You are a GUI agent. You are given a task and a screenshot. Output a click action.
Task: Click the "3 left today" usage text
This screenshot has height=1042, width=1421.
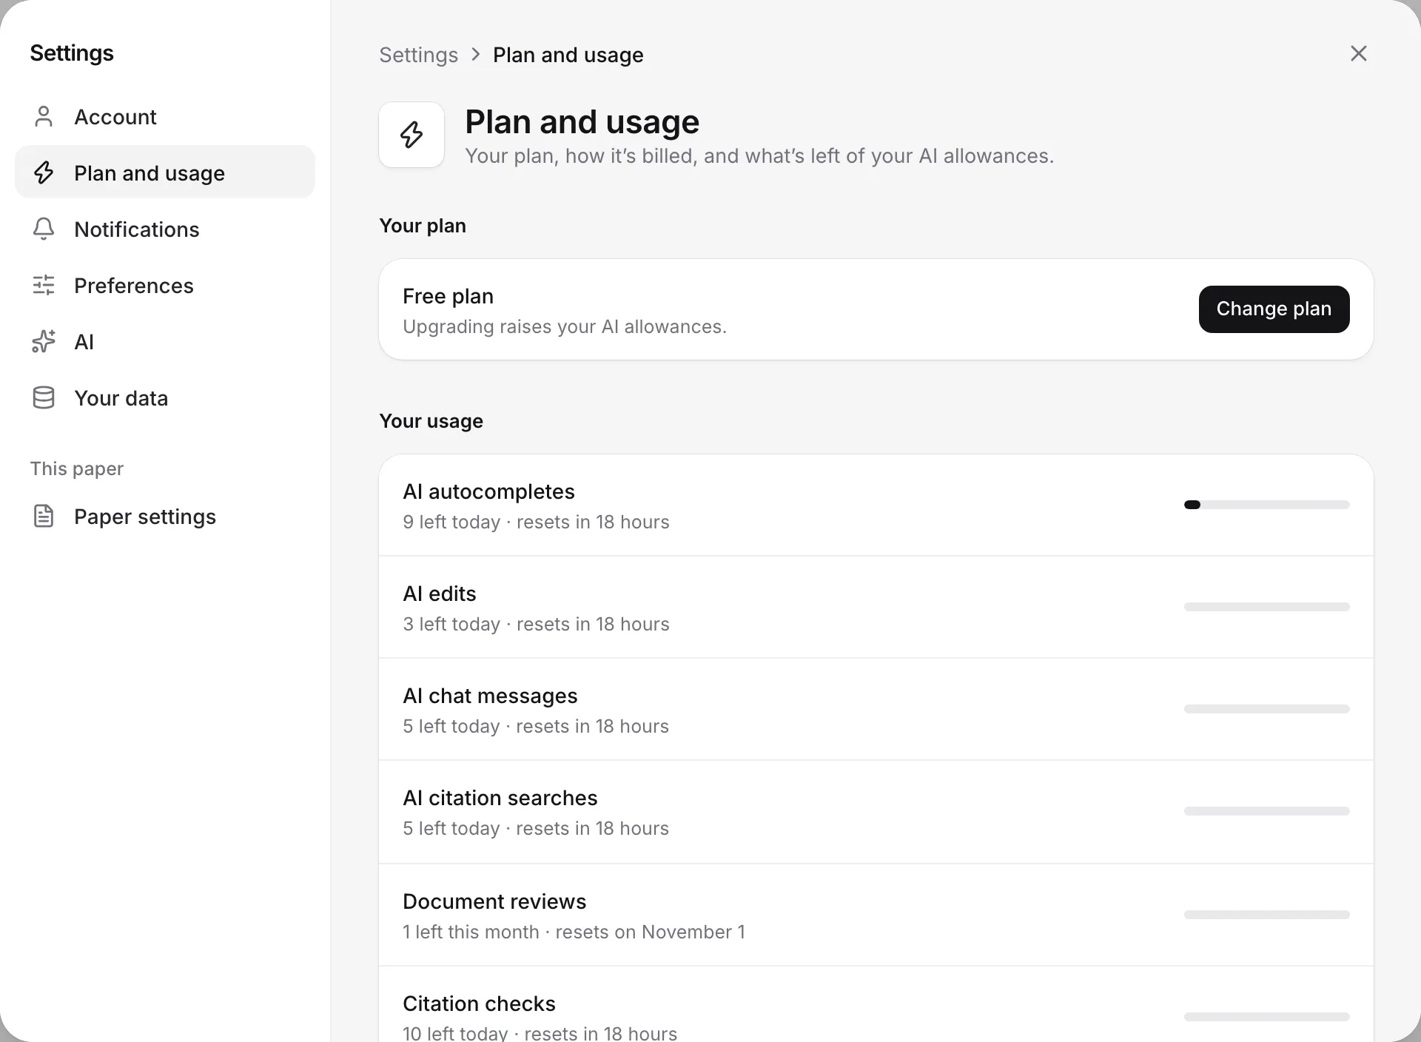point(451,624)
